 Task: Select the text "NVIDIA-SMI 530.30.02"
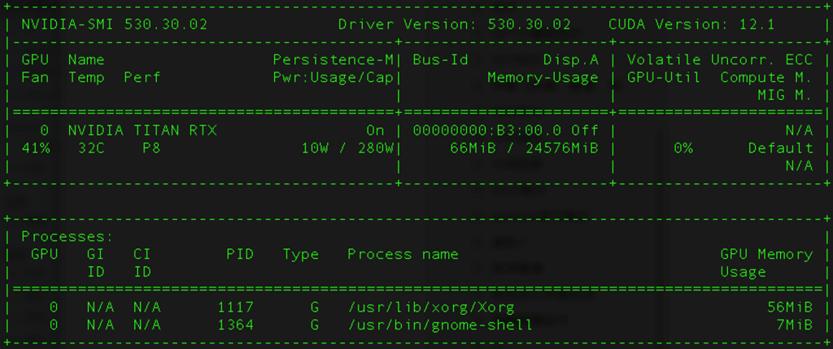pyautogui.click(x=114, y=24)
